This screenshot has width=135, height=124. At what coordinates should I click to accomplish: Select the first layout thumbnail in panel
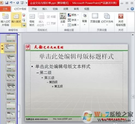click(x=10, y=48)
